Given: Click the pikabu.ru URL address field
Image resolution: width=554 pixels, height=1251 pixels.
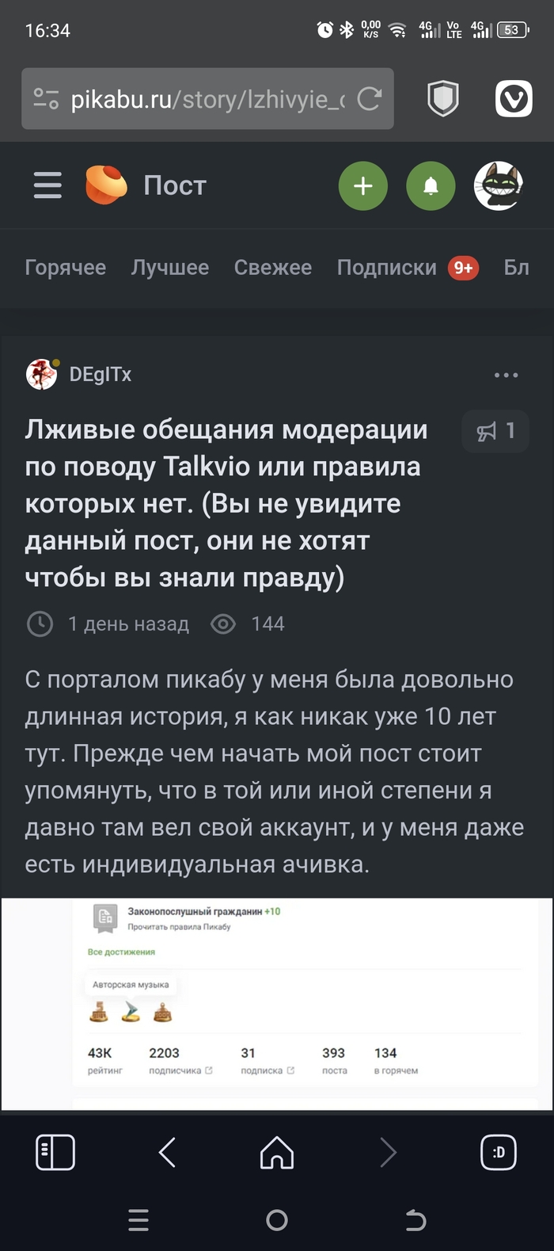Looking at the screenshot, I should (207, 99).
